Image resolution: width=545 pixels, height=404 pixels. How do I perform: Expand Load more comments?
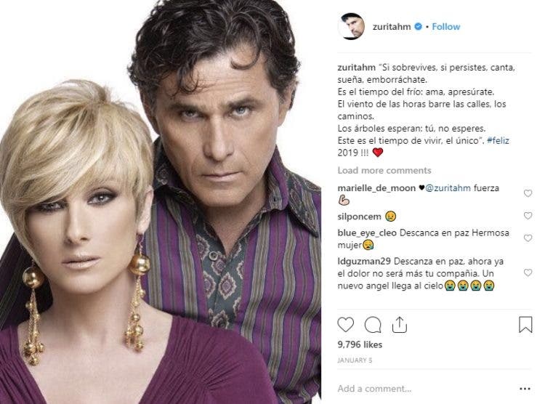384,170
